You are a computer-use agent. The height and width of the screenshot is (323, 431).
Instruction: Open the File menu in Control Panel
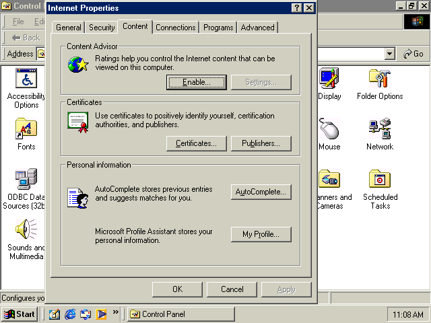18,22
